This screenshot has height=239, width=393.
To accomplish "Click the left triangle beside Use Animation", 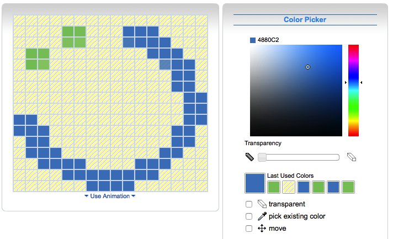I will pyautogui.click(x=87, y=196).
